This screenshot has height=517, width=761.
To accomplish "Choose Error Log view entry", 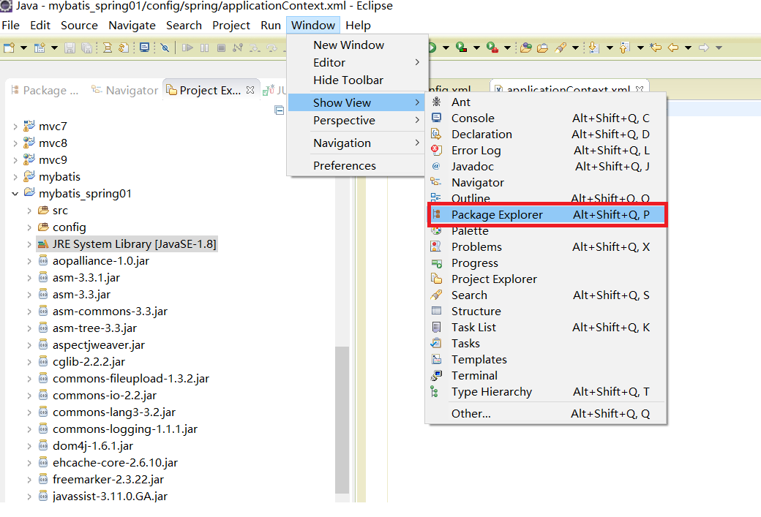I will 546,151.
